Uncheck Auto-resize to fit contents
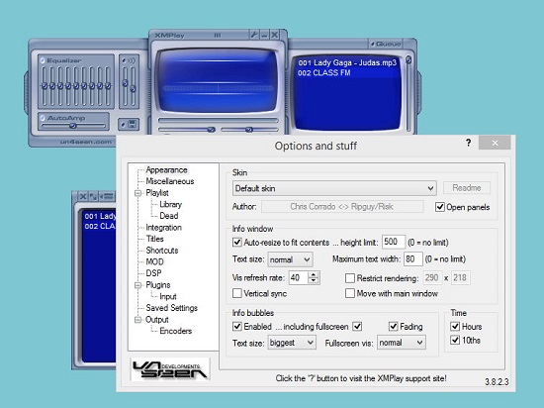This screenshot has width=544, height=408. pyautogui.click(x=237, y=242)
